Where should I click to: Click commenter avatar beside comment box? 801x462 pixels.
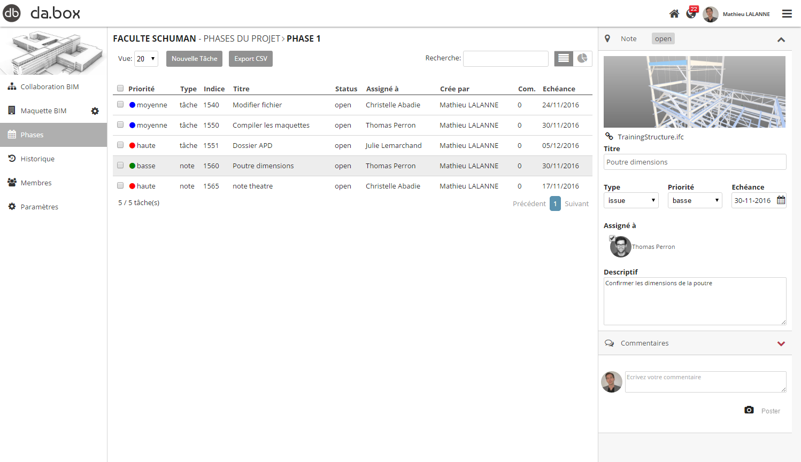tap(612, 382)
